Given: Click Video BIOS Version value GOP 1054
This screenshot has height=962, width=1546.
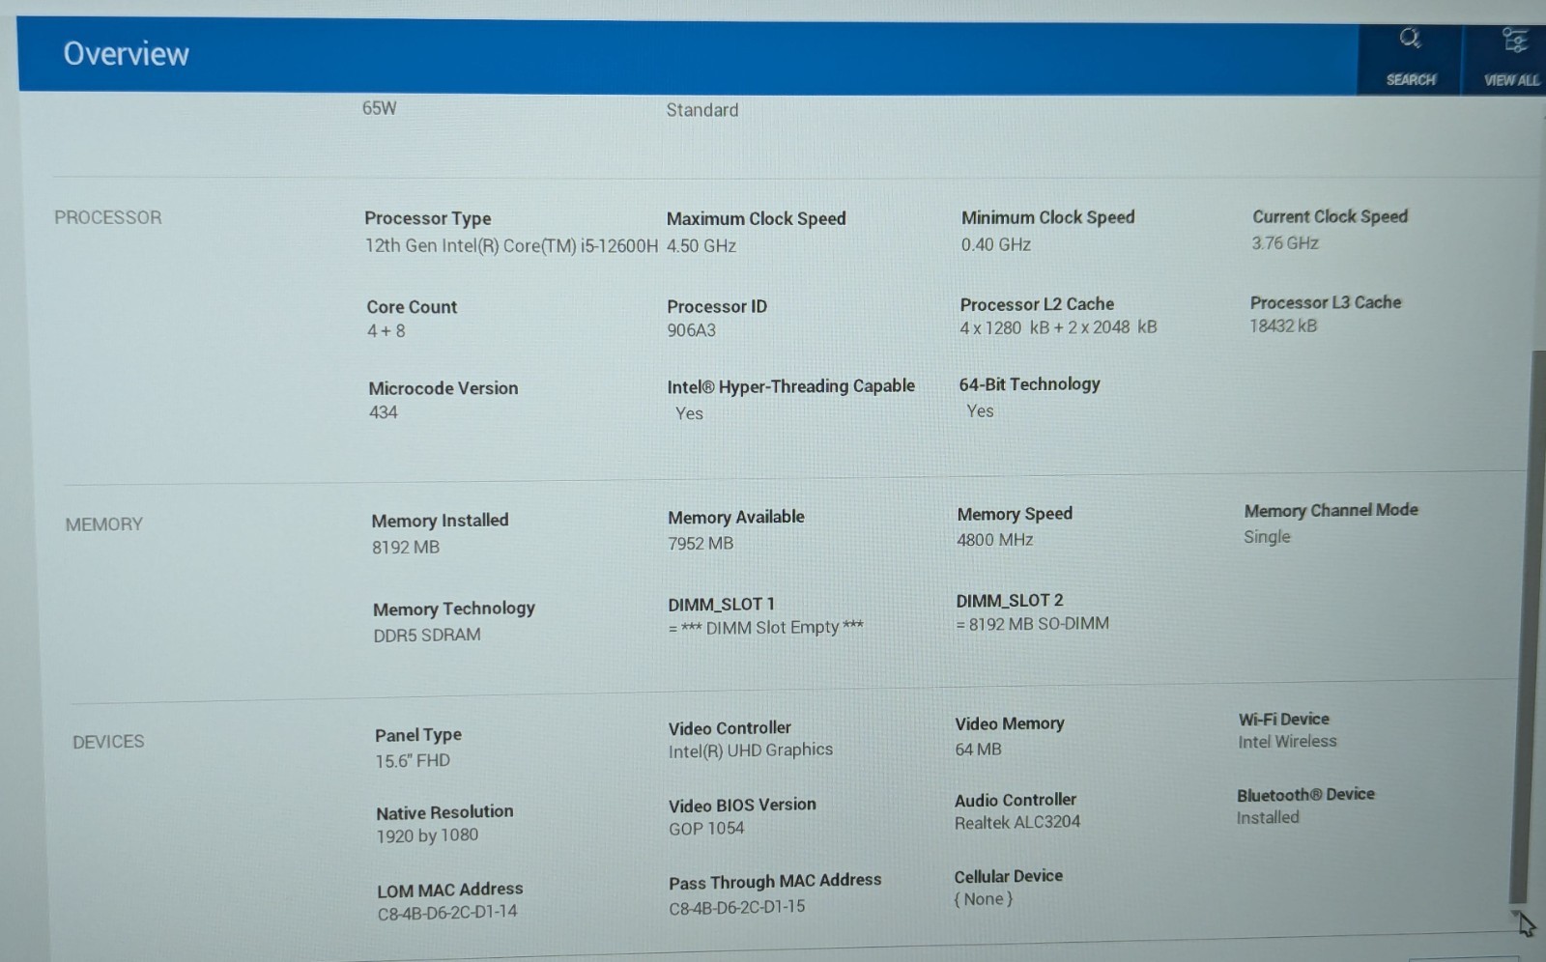Looking at the screenshot, I should [x=706, y=829].
